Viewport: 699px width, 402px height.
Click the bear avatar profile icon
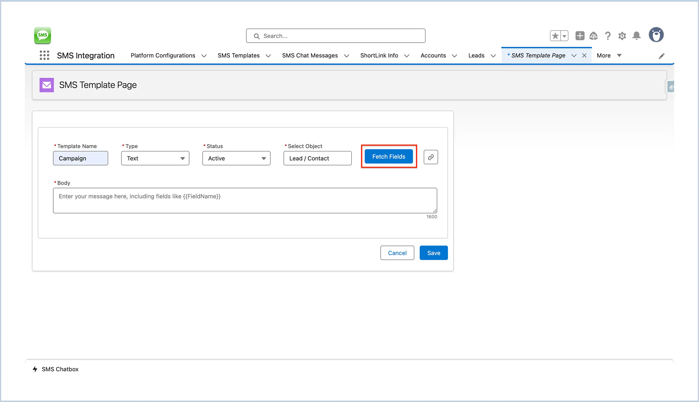(x=656, y=34)
